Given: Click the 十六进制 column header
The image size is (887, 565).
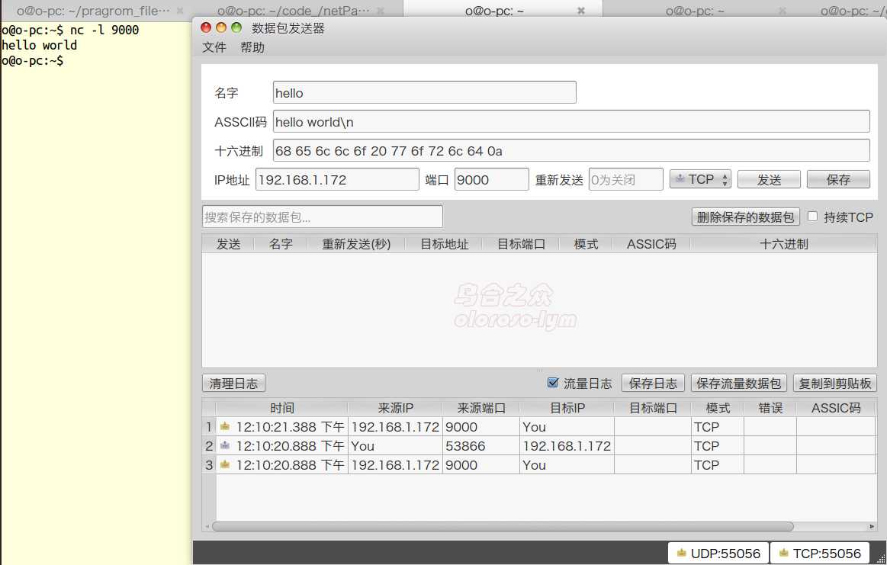Looking at the screenshot, I should pos(783,244).
